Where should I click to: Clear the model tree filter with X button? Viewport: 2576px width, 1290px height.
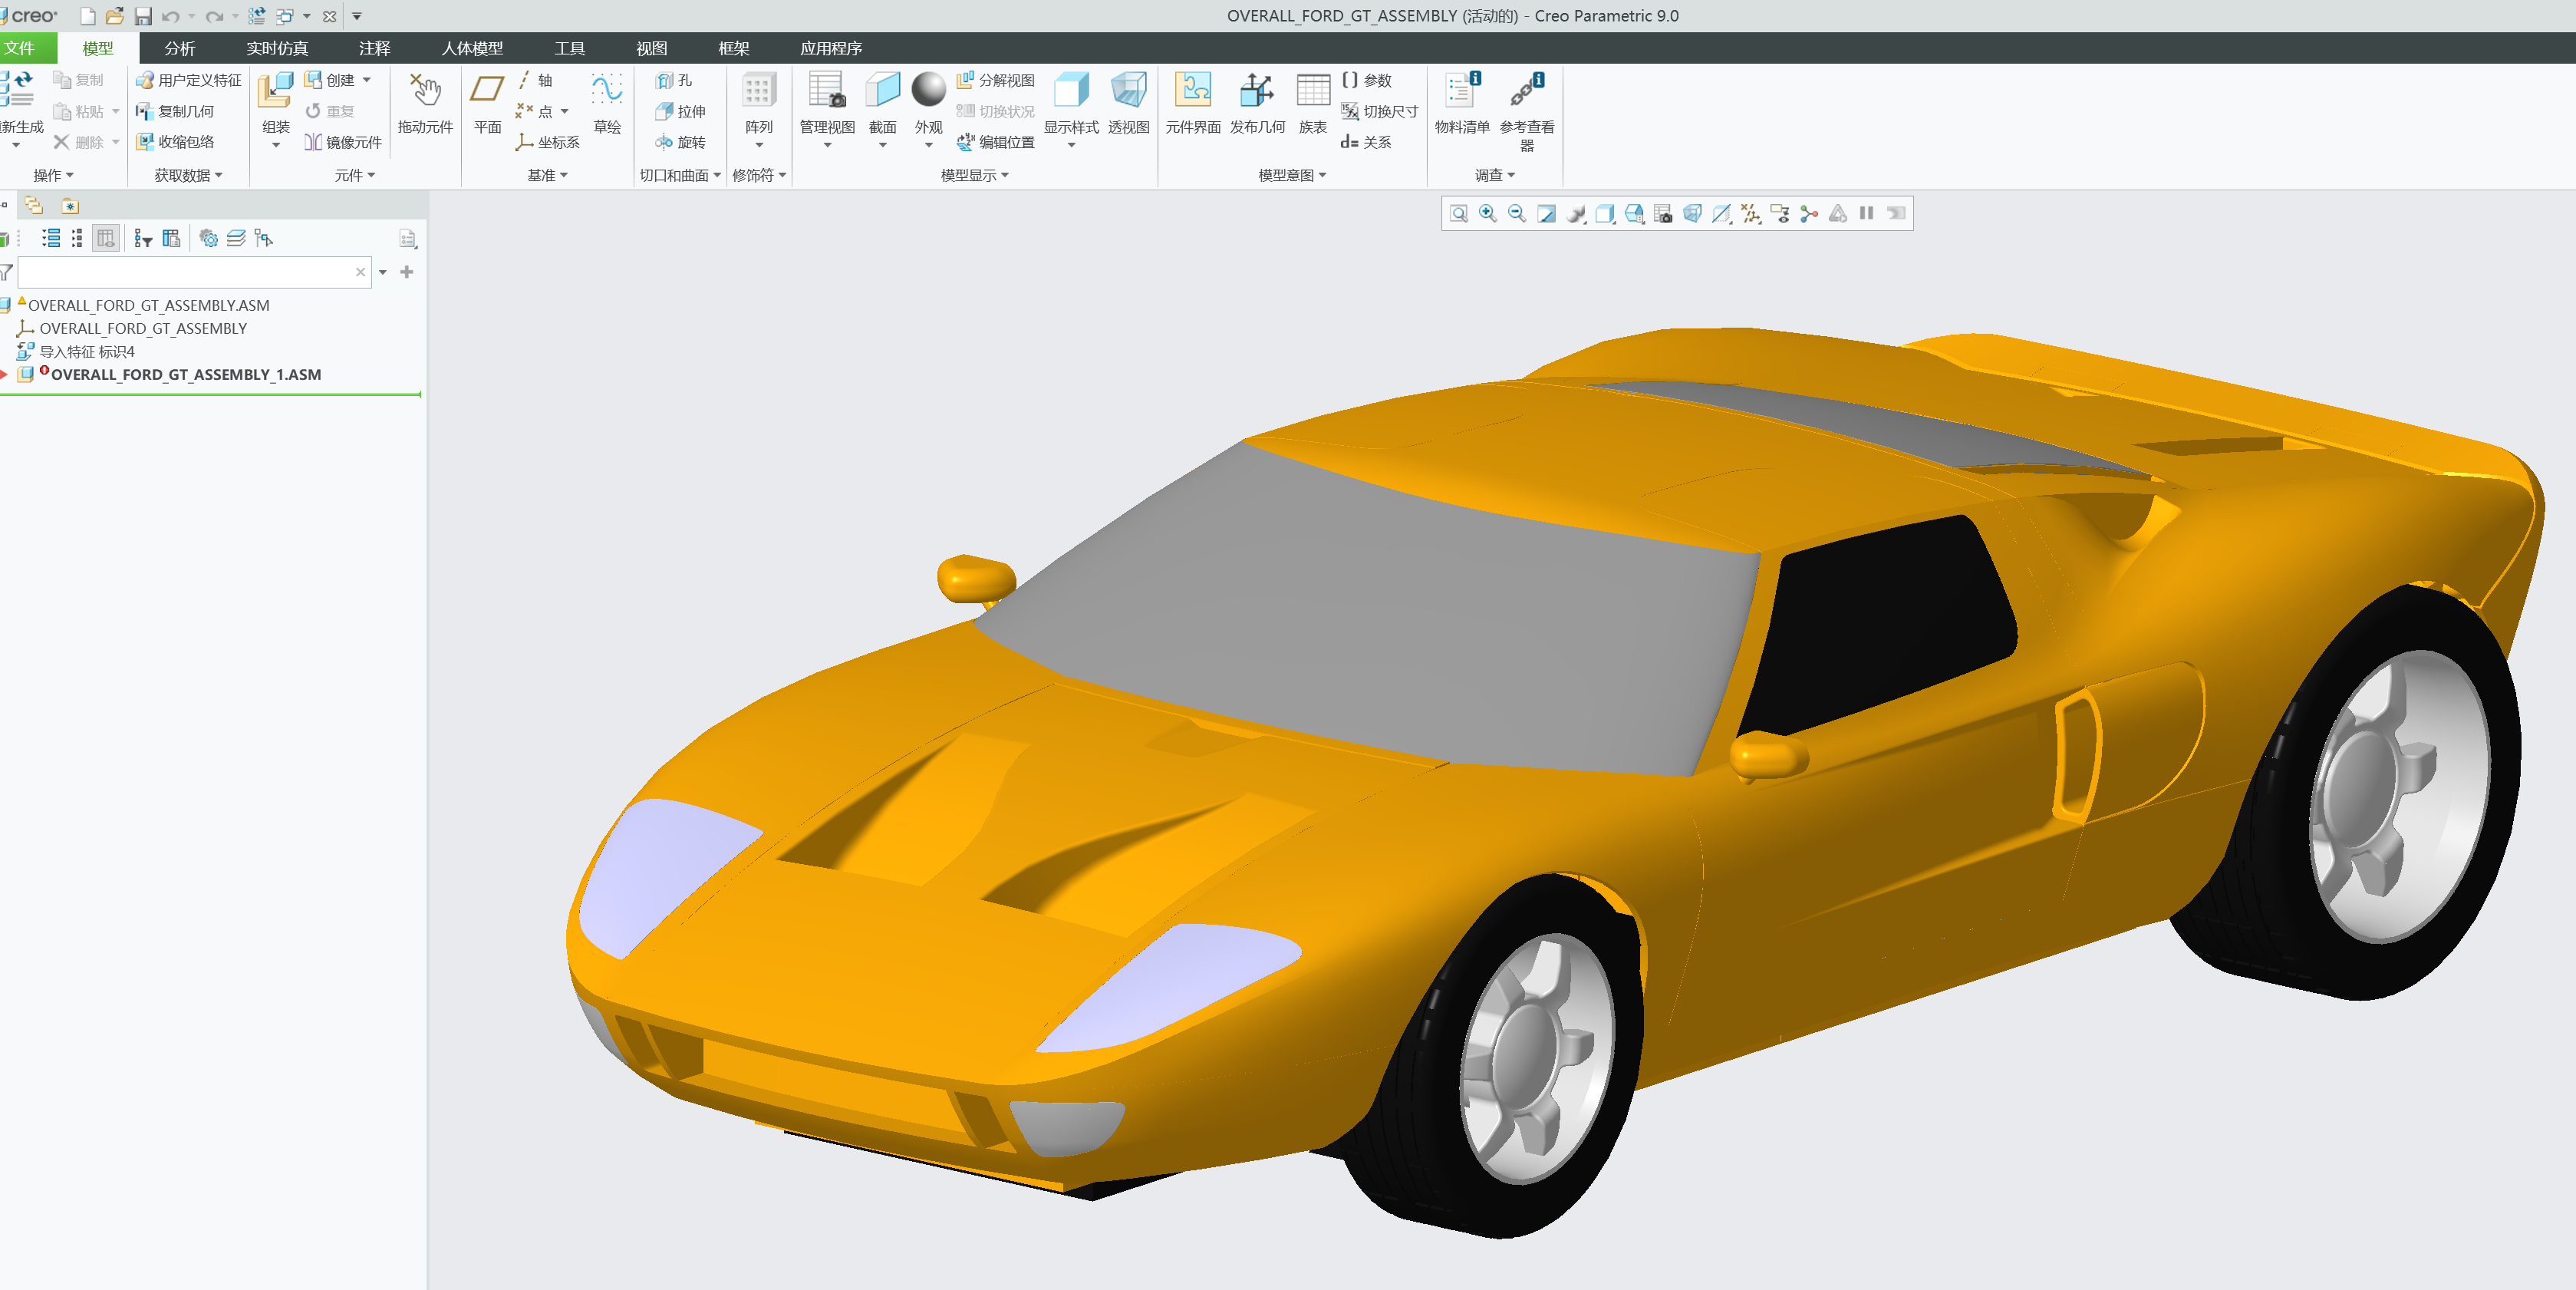point(361,272)
